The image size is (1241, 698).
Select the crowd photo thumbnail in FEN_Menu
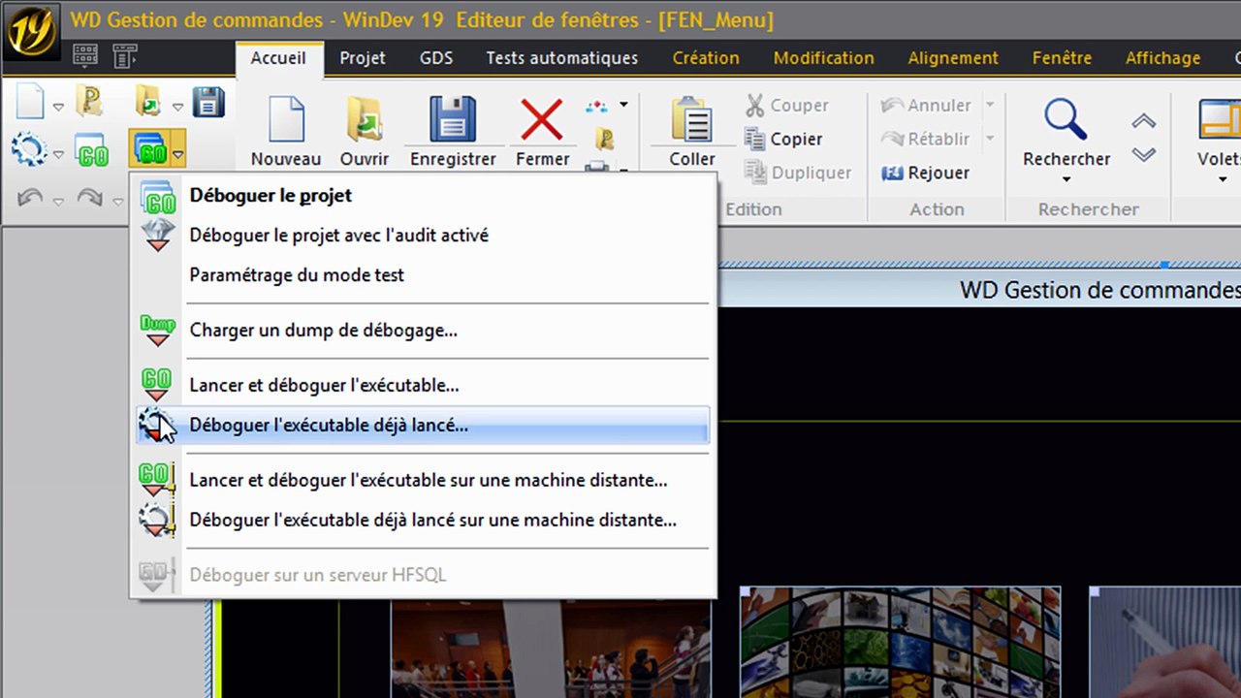click(551, 649)
